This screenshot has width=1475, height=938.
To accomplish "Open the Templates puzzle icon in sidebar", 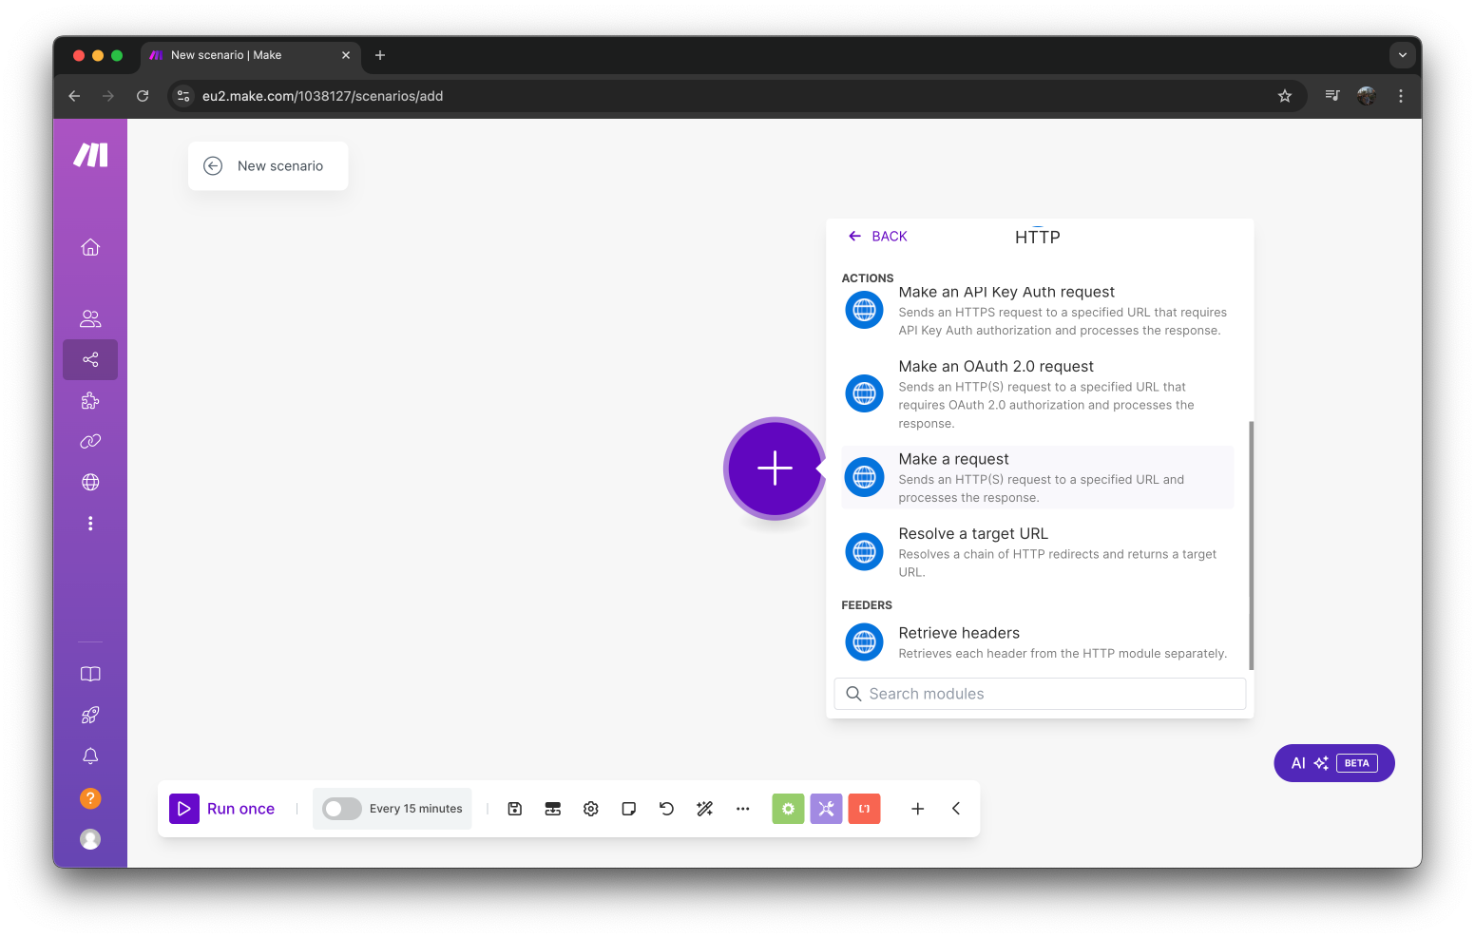I will pos(90,401).
